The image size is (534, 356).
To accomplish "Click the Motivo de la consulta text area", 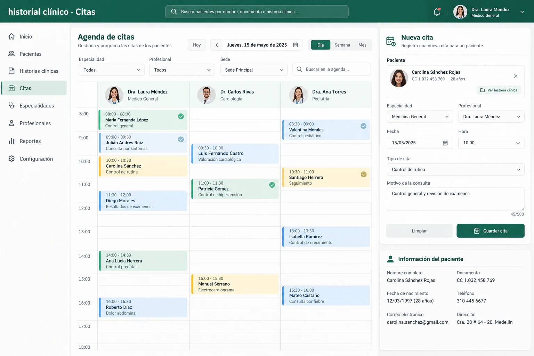I will point(455,199).
